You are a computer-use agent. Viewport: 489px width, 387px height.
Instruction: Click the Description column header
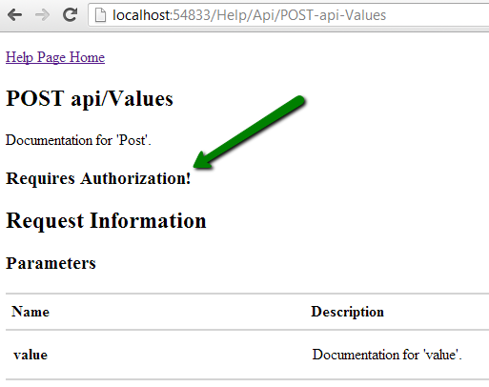coord(348,312)
